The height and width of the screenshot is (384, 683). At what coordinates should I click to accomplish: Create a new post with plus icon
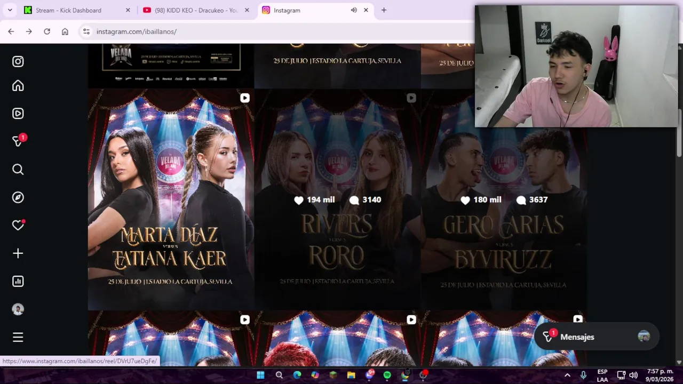pos(18,253)
